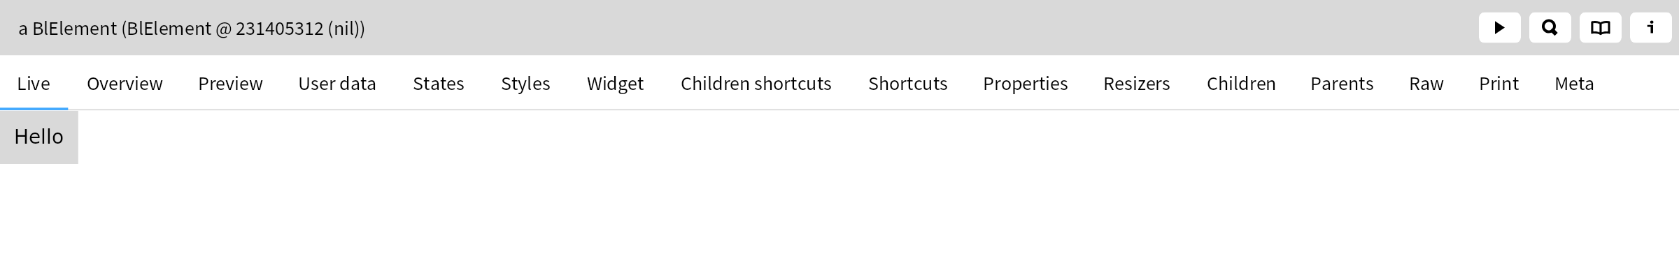Go to the User data tab
The image size is (1679, 279).
(337, 84)
